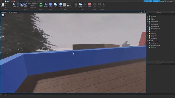This screenshot has height=98, width=175.
Task: Click the What's New button
Action: tap(148, 1)
